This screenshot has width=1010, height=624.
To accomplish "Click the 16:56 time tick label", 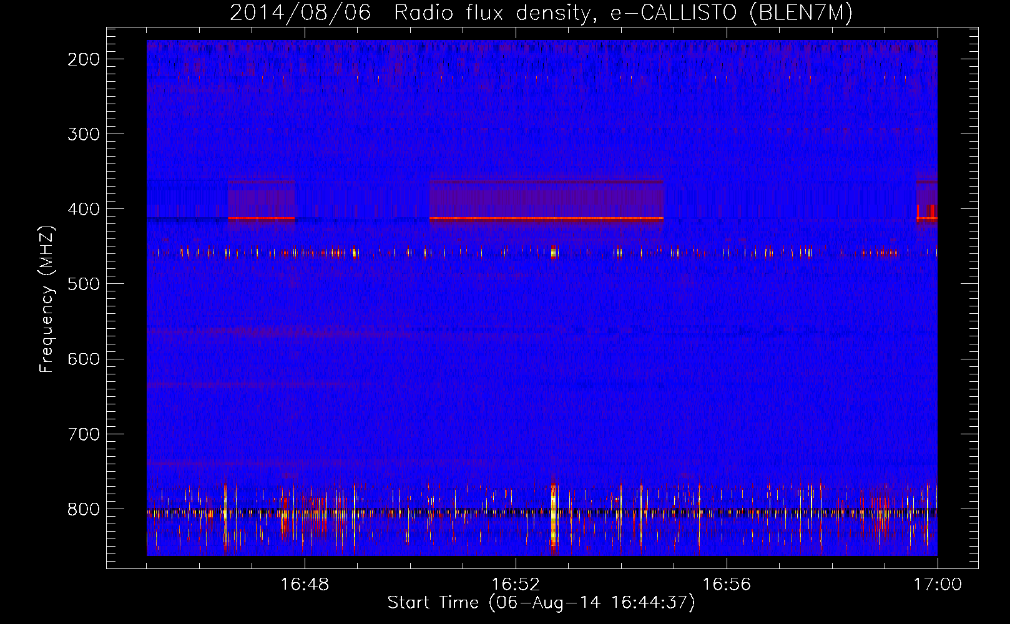I will click(x=727, y=585).
